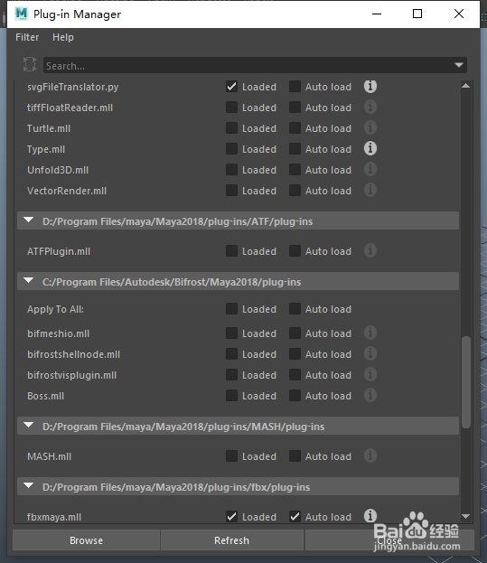Enable Auto load for Unfold3D.mll
Screen dimensions: 487x563
(x=295, y=170)
